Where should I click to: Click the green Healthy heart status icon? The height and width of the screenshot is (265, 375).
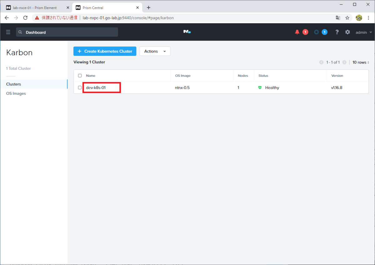point(260,88)
